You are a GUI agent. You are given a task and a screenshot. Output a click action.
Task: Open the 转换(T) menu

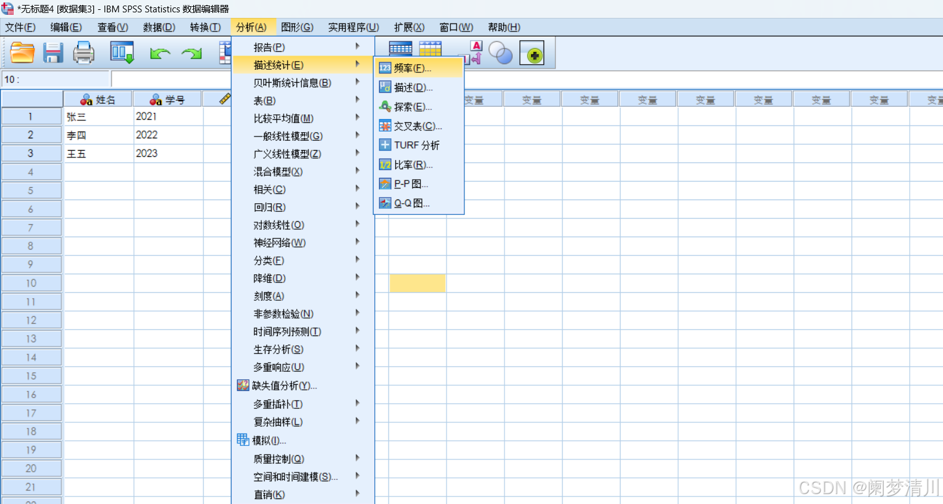pos(206,27)
